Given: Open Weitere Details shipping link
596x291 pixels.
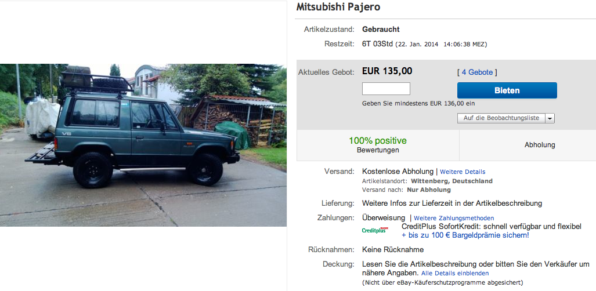Looking at the screenshot, I should [x=463, y=172].
